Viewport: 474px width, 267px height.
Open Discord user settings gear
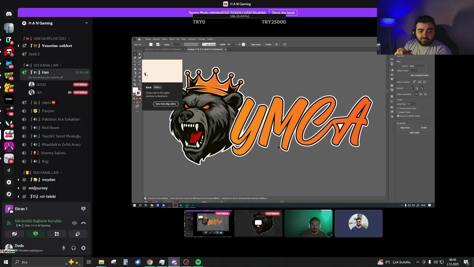(x=83, y=248)
